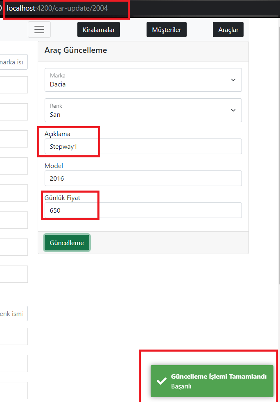The image size is (280, 402).
Task: Open the Müşteriler section
Action: [166, 29]
